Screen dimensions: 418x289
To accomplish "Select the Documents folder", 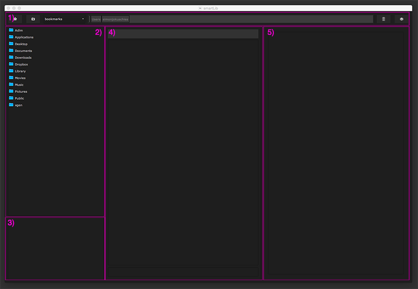I will tap(23, 51).
